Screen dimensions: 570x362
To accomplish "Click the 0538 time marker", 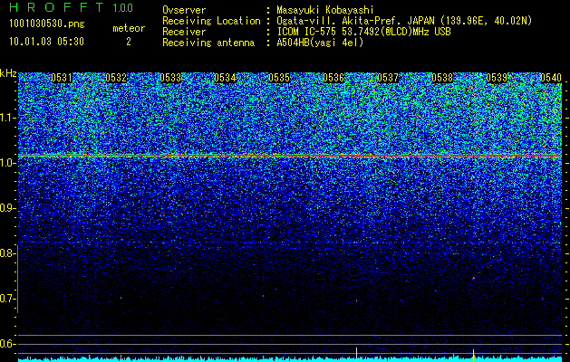I will [x=442, y=78].
